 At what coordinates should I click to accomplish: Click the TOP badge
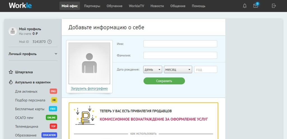click(53, 126)
